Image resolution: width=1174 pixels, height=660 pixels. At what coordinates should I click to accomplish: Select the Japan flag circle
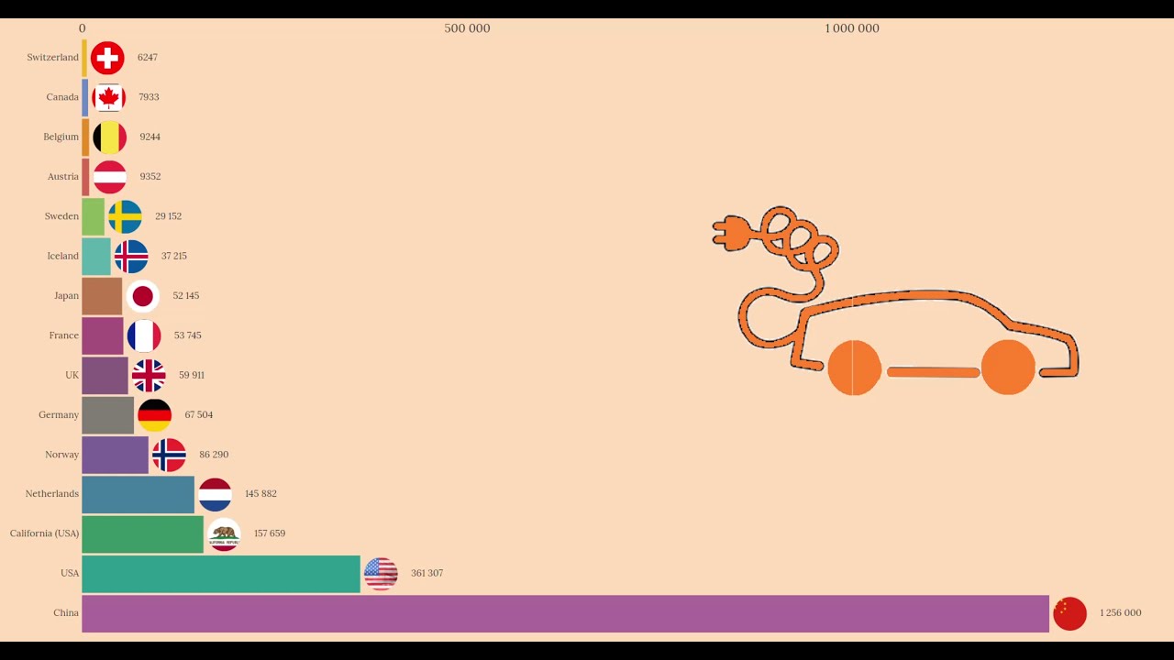[142, 296]
